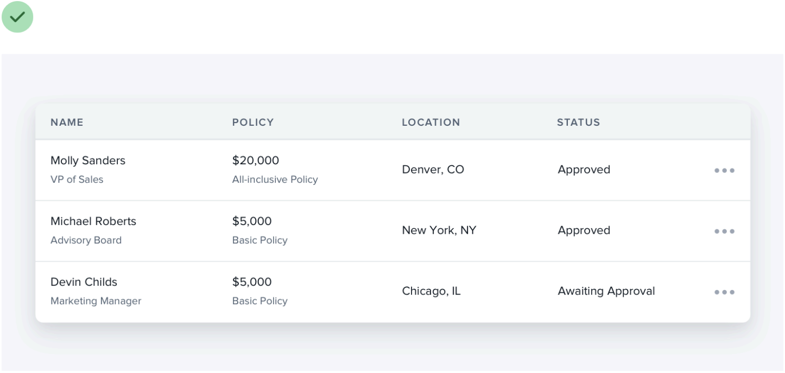This screenshot has height=373, width=785.
Task: Select the Devin Childs name
Action: click(84, 282)
